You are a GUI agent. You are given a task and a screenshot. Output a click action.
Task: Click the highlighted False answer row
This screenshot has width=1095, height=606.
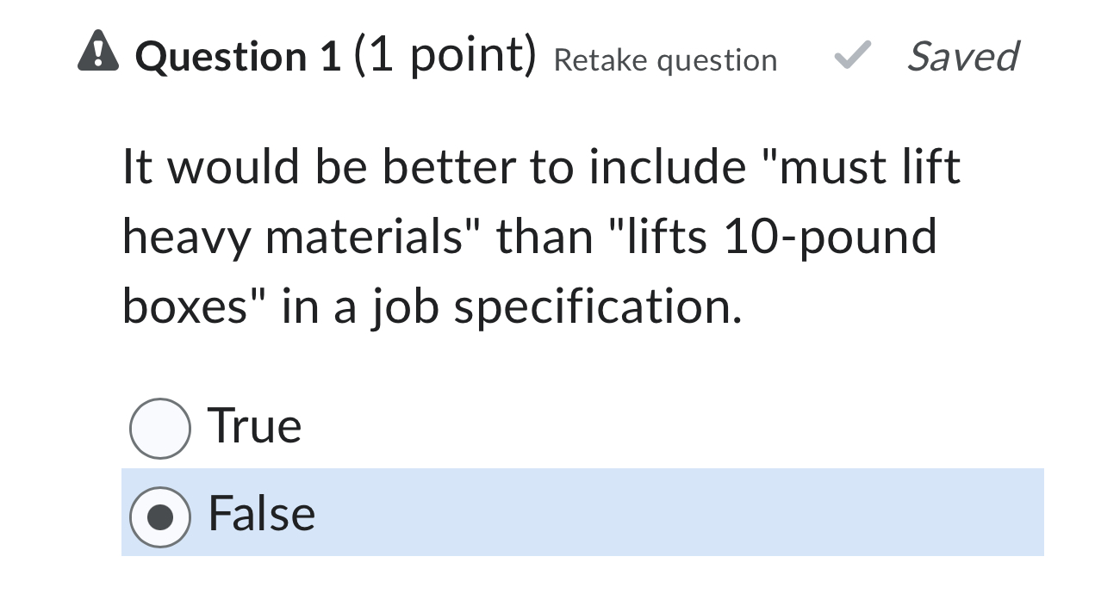[582, 512]
